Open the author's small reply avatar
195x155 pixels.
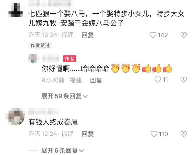pos(33,58)
